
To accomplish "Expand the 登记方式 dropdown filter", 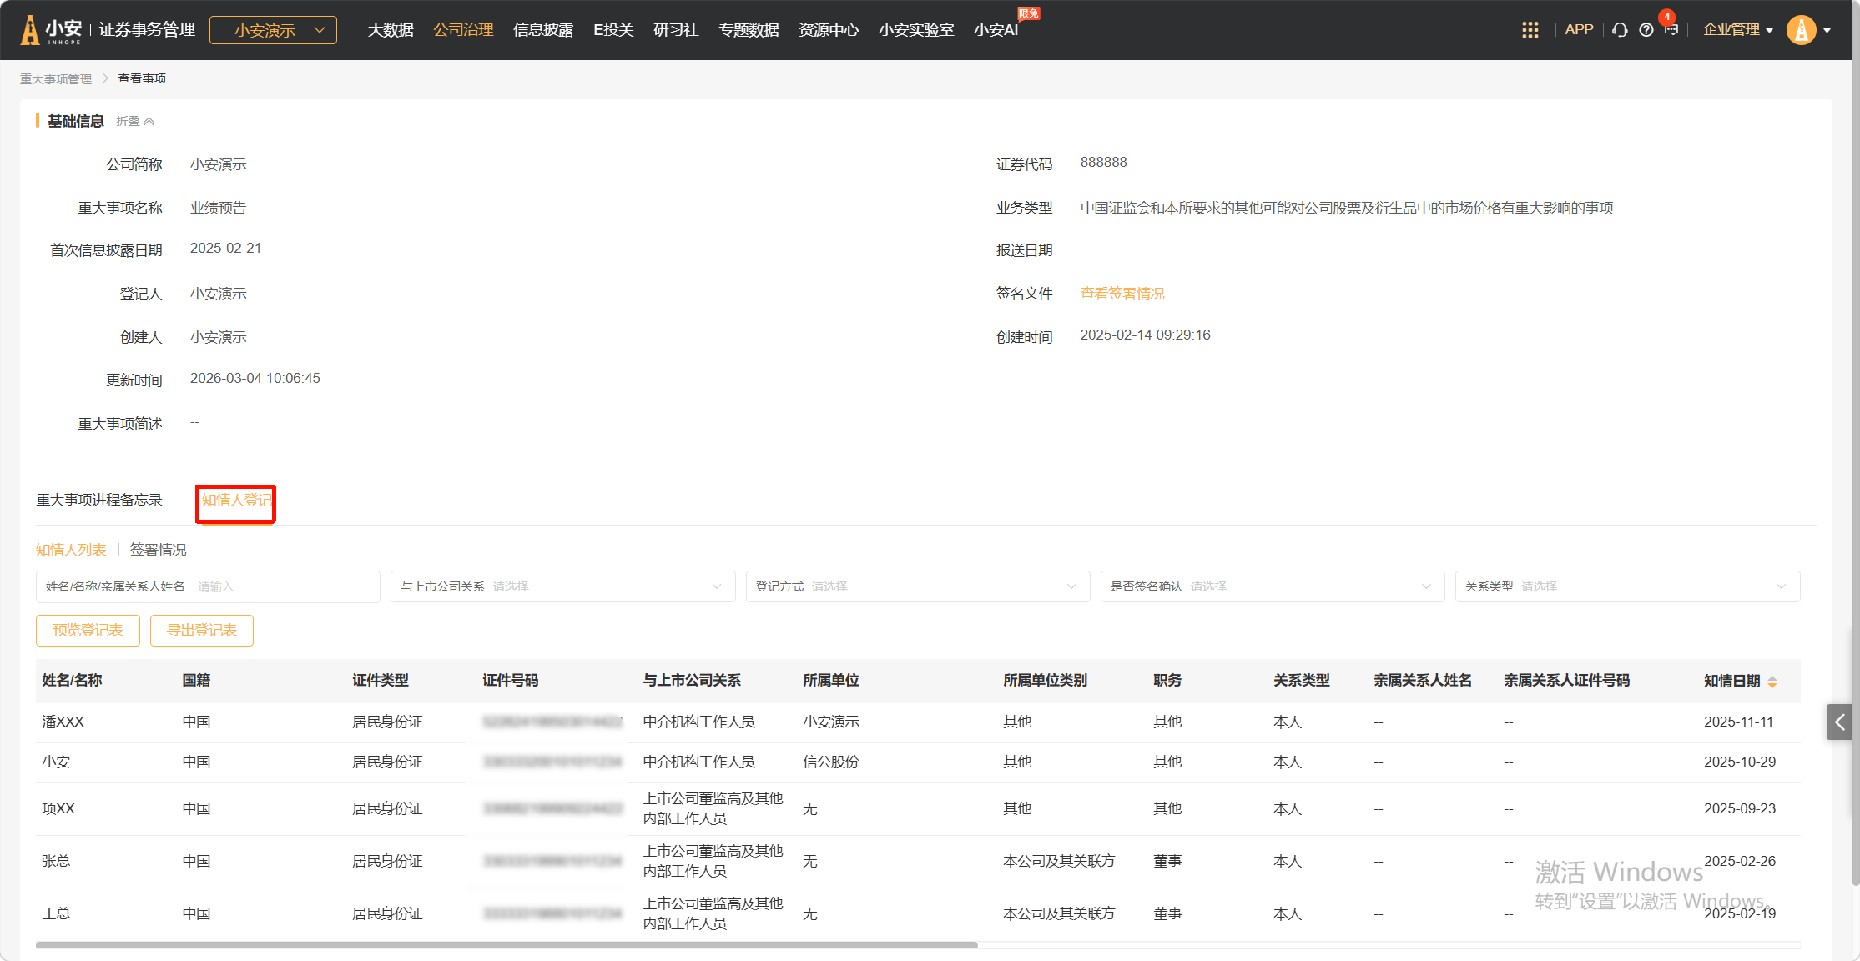I will pyautogui.click(x=917, y=586).
